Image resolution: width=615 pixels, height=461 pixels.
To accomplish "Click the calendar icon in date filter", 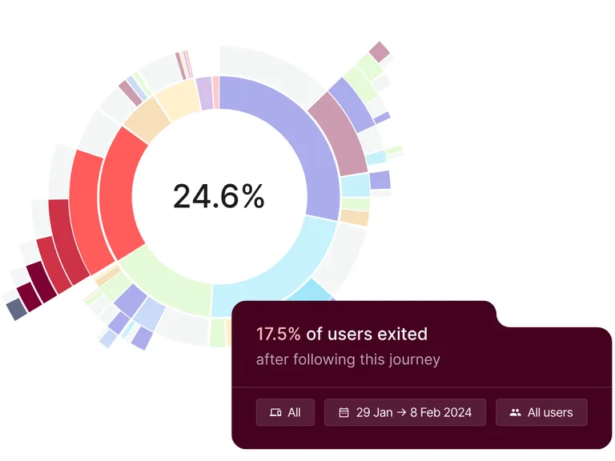I will pos(344,412).
